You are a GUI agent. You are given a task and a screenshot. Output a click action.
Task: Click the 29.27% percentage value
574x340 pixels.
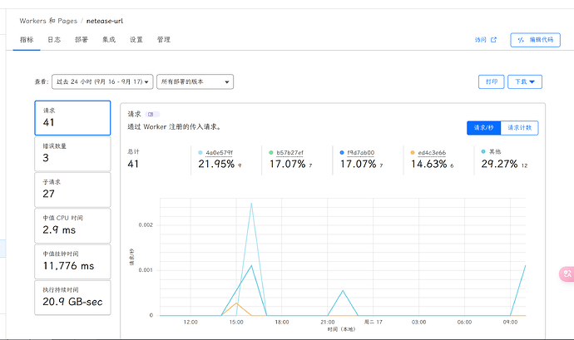pos(499,164)
